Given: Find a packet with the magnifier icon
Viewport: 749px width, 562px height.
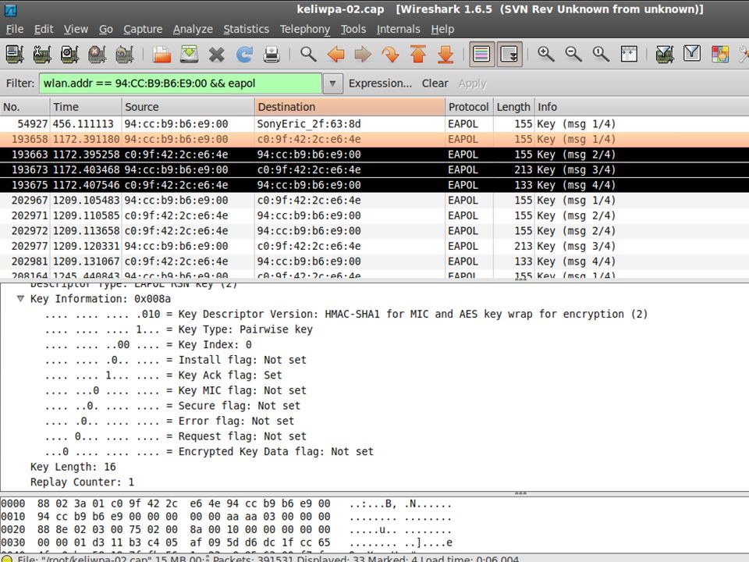Looking at the screenshot, I should (308, 54).
